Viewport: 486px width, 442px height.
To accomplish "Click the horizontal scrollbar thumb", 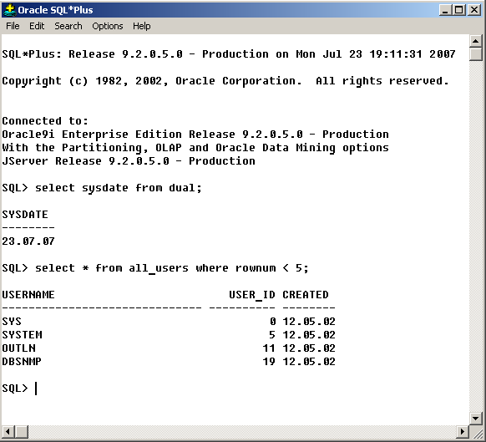I will (x=22, y=431).
